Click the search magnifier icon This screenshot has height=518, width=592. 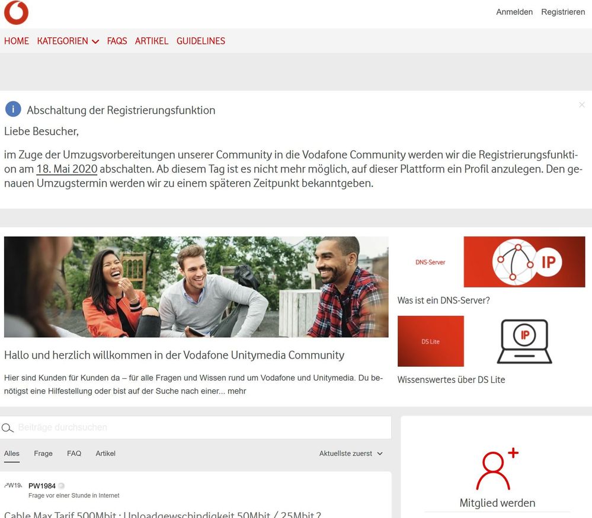point(8,428)
